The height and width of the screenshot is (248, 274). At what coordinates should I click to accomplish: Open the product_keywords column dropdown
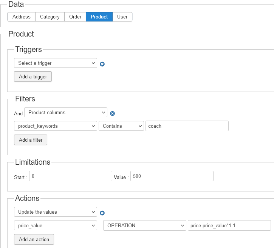55,126
